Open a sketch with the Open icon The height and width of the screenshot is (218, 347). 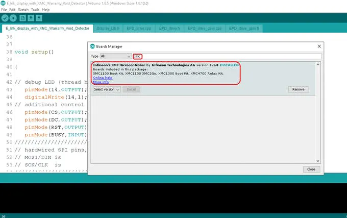pos(31,18)
